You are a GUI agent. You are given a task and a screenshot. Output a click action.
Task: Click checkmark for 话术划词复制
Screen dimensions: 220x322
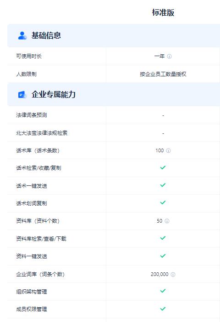click(163, 203)
